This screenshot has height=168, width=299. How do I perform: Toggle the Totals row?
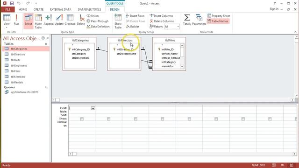(187, 20)
